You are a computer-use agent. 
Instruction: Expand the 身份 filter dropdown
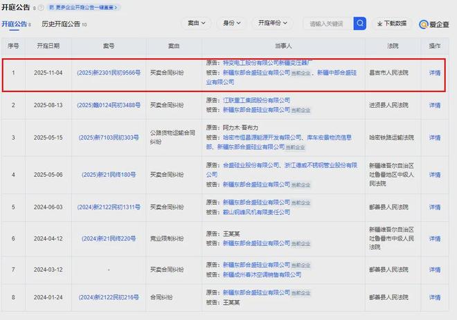pyautogui.click(x=232, y=23)
